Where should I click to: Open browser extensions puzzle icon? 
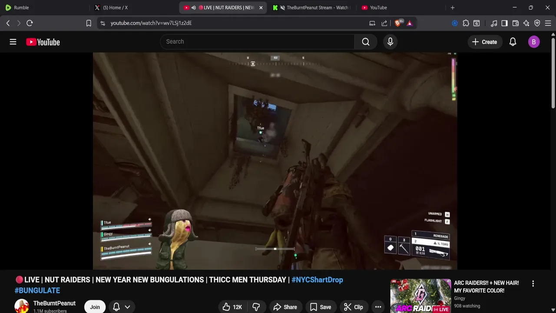pos(466,23)
